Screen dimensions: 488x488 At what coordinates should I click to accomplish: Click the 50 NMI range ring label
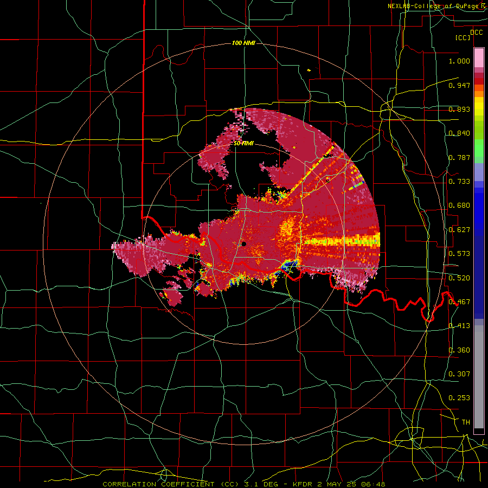[x=243, y=144]
